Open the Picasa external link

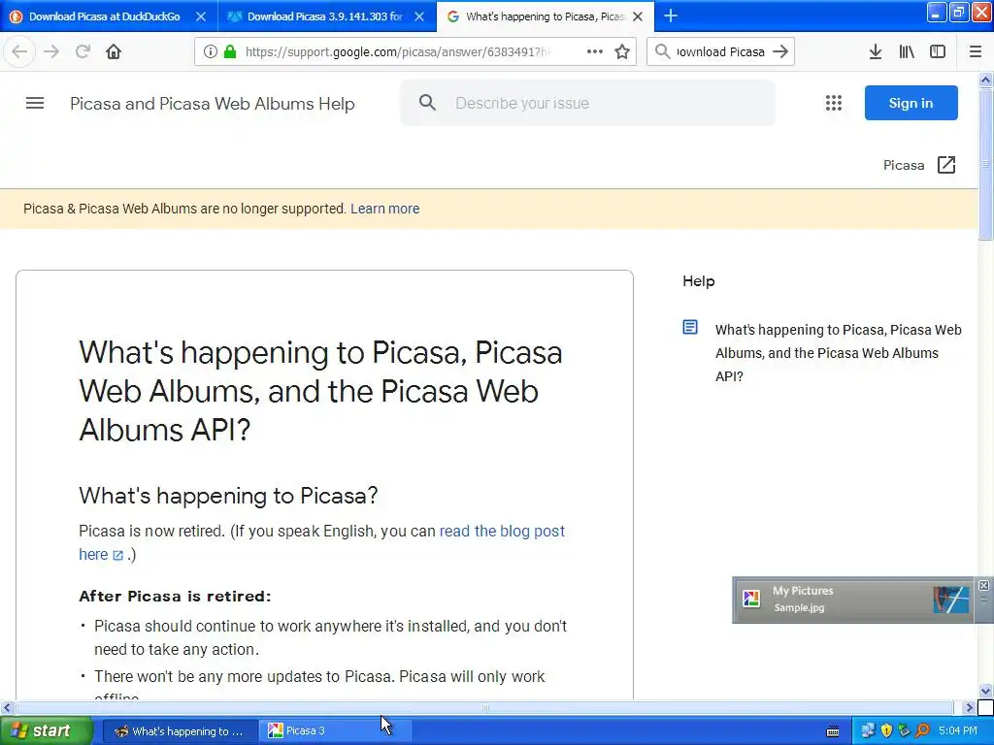(919, 165)
